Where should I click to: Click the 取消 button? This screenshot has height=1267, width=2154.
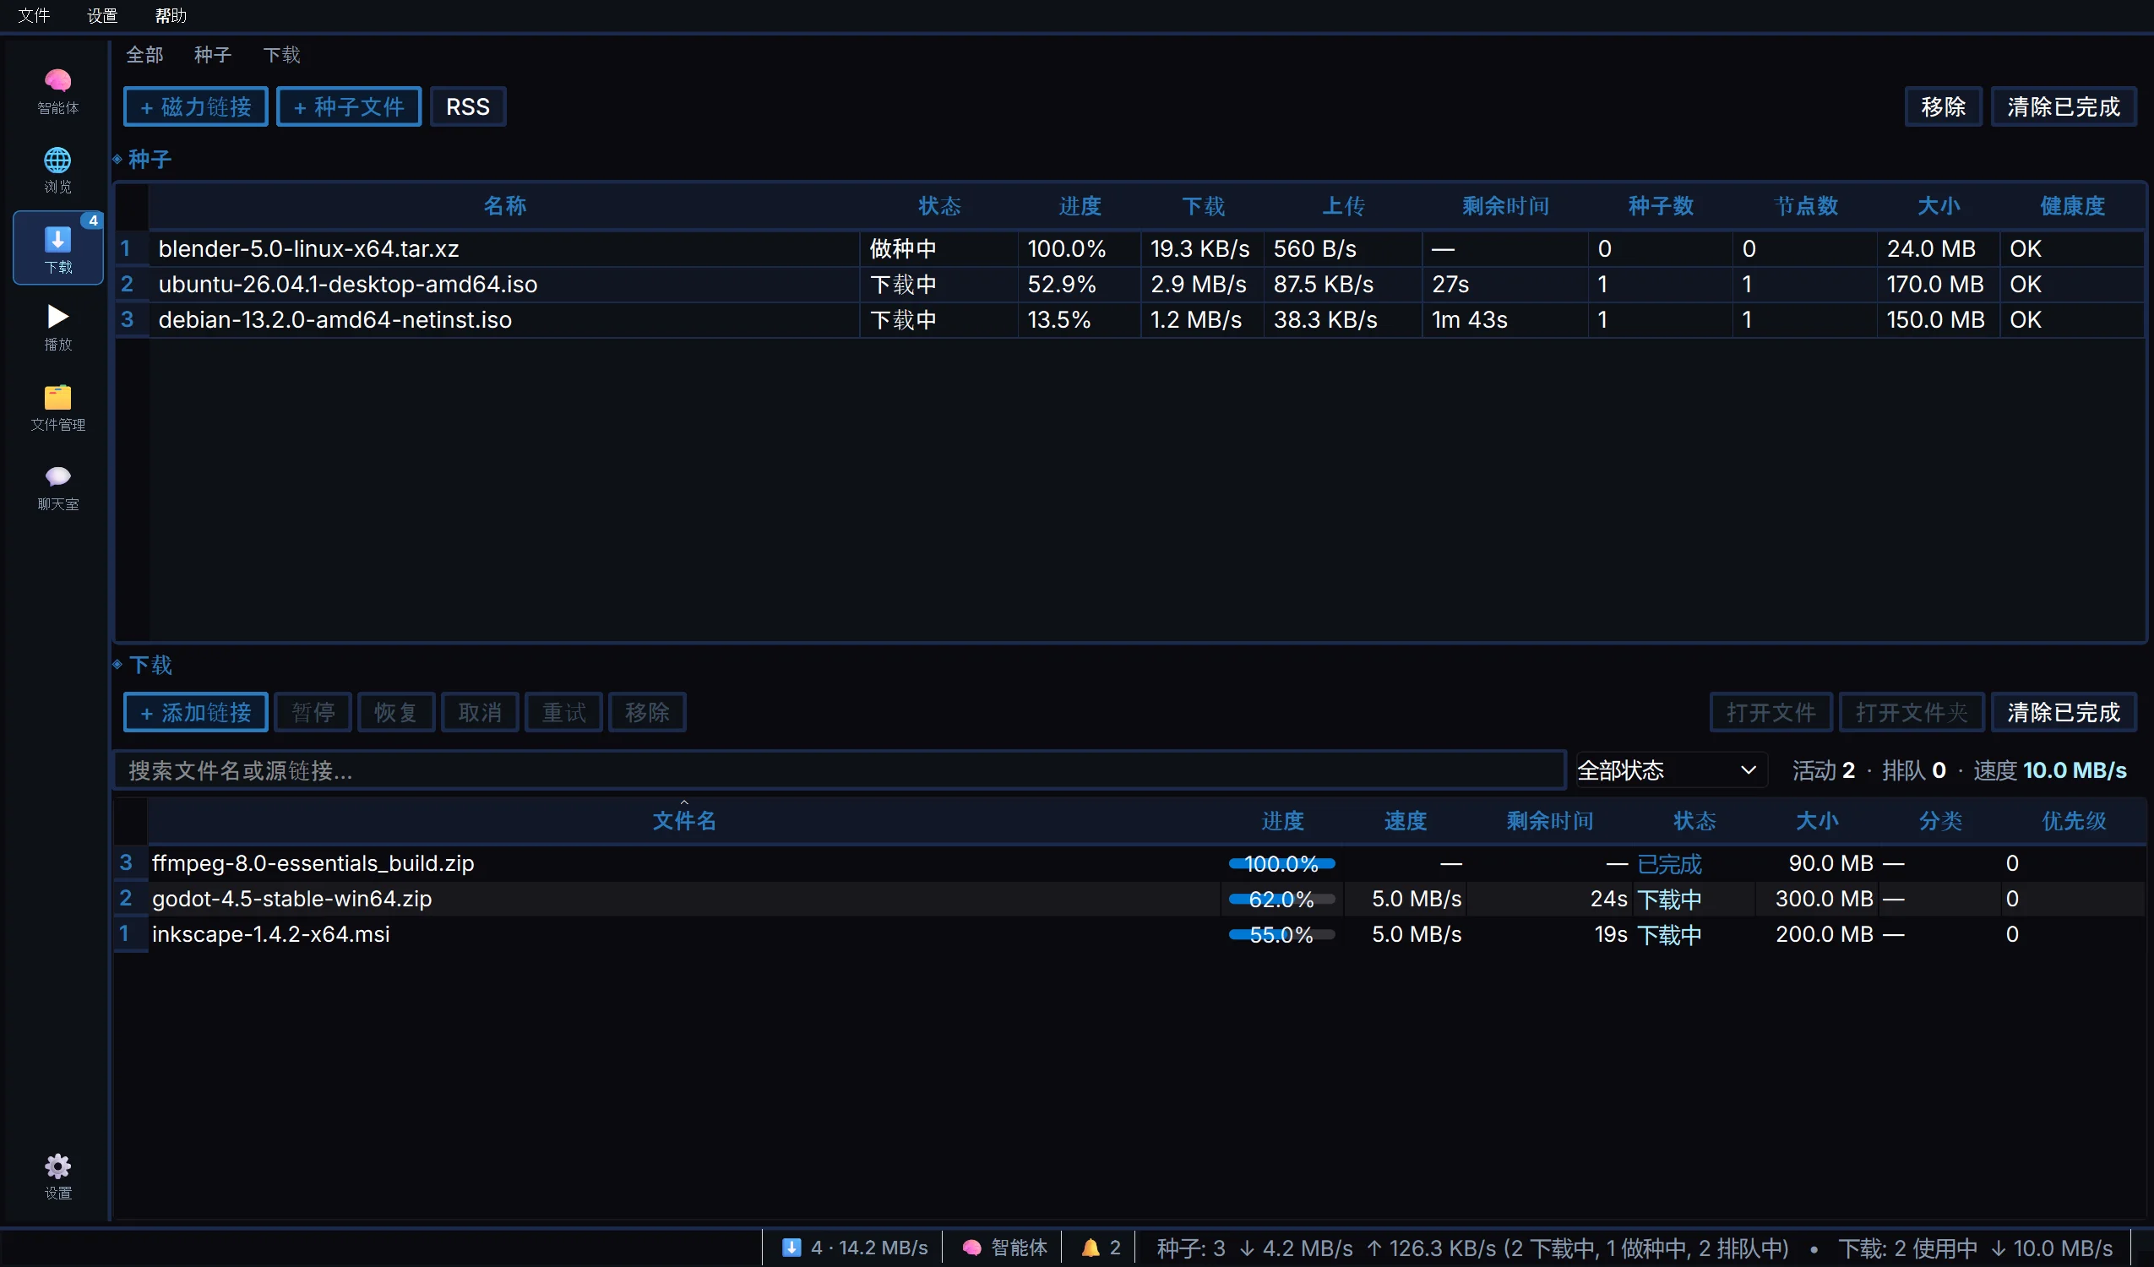(x=480, y=712)
